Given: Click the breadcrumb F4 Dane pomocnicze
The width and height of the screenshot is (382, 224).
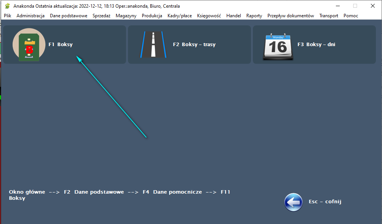Looking at the screenshot, I should (x=172, y=192).
